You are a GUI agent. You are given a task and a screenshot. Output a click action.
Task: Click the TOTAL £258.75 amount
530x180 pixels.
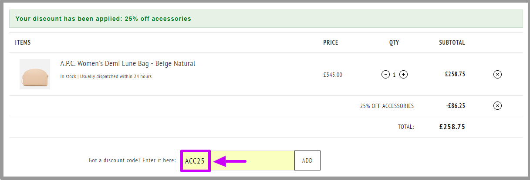[452, 127]
